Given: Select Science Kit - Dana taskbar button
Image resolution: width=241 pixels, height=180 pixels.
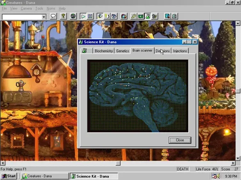Looking at the screenshot, I should [94, 176].
